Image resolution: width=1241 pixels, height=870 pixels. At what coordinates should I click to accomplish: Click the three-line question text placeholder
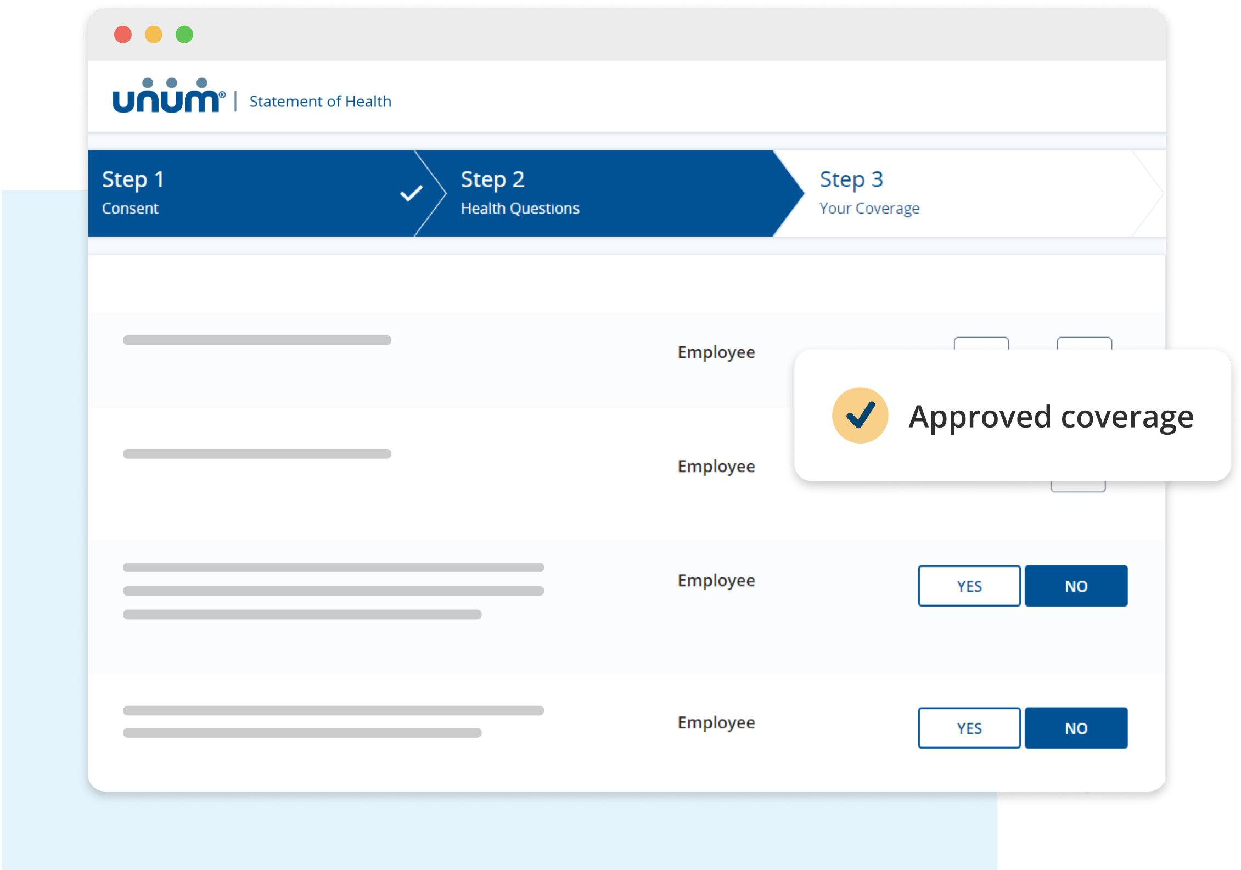tap(333, 591)
